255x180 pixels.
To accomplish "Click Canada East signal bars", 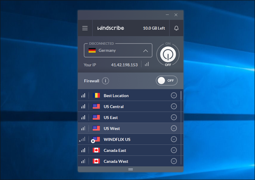I will 83,150.
